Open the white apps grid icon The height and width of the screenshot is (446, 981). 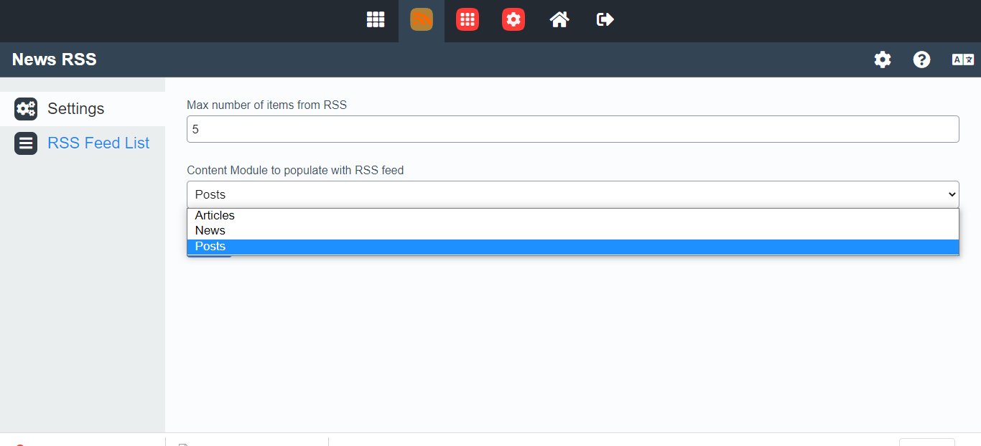coord(376,19)
